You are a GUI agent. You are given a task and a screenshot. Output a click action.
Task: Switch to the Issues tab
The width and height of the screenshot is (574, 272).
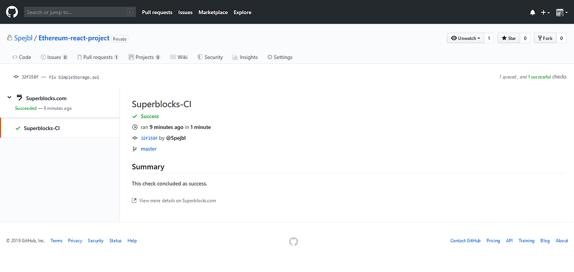54,57
